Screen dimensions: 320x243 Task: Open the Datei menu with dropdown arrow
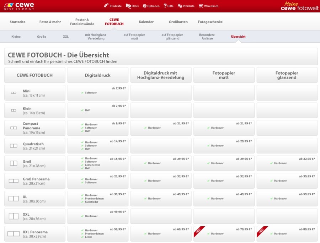[x=128, y=6]
